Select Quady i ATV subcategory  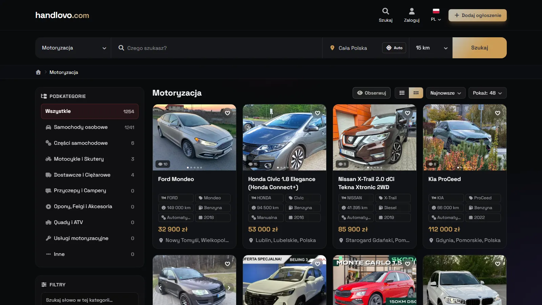click(x=90, y=222)
